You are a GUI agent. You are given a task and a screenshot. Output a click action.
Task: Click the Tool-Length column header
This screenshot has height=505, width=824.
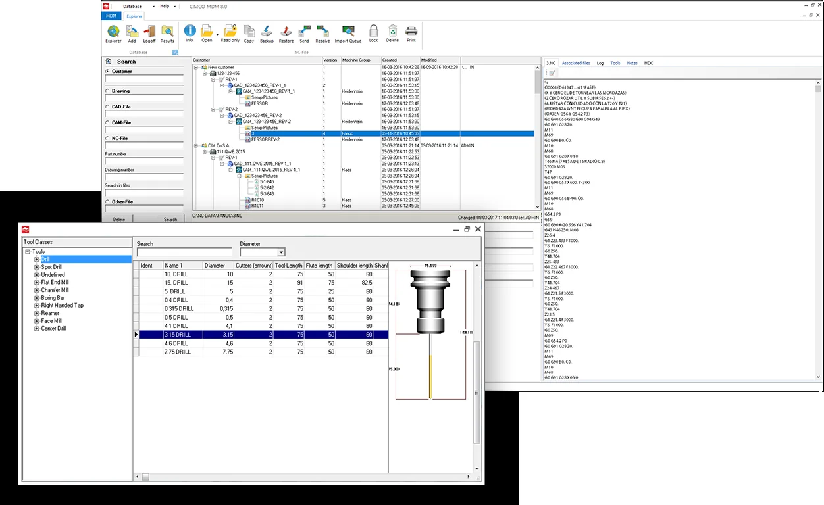(x=288, y=266)
